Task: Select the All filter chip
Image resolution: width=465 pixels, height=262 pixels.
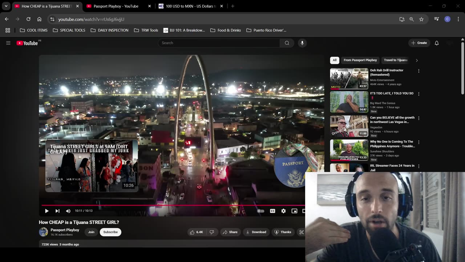Action: coord(335,60)
